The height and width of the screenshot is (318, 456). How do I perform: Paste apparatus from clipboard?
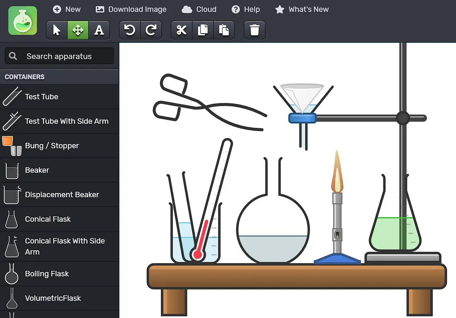point(224,30)
